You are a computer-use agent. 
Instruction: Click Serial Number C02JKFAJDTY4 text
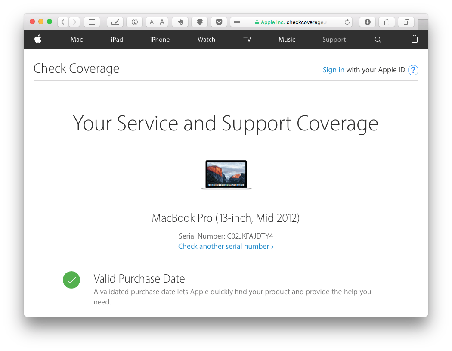click(226, 236)
